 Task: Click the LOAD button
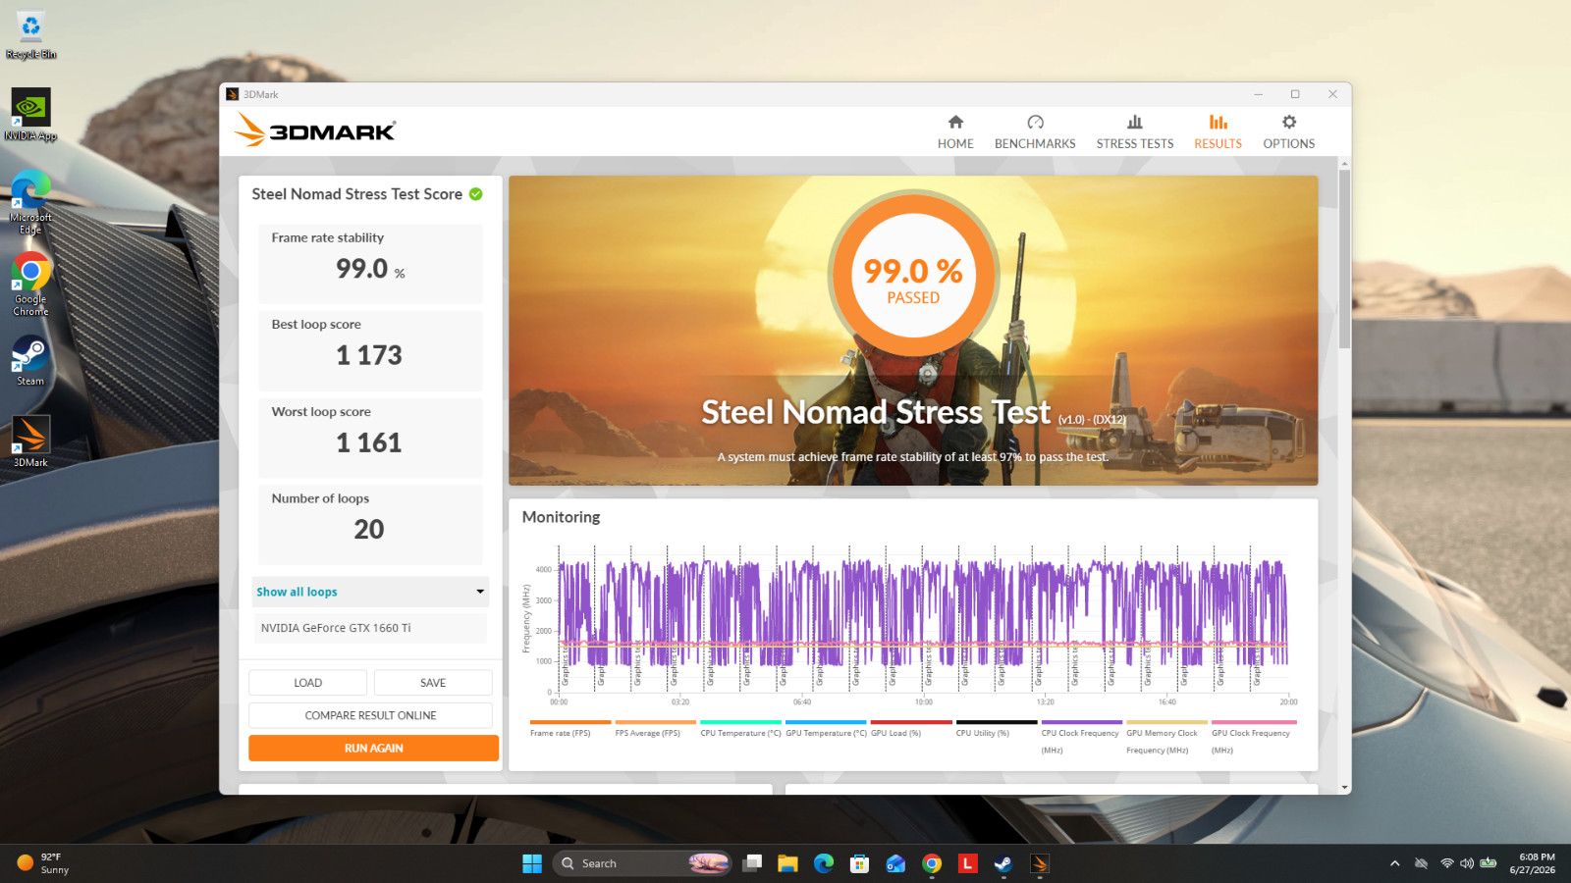pyautogui.click(x=307, y=683)
